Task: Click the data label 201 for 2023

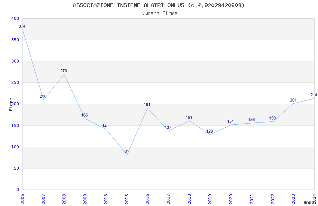Action: tap(293, 100)
